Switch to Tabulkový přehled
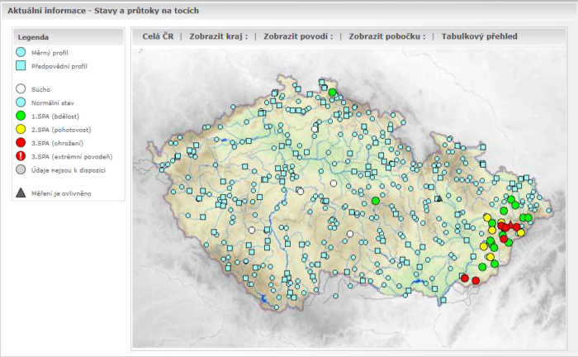The height and width of the screenshot is (357, 578). tap(479, 36)
